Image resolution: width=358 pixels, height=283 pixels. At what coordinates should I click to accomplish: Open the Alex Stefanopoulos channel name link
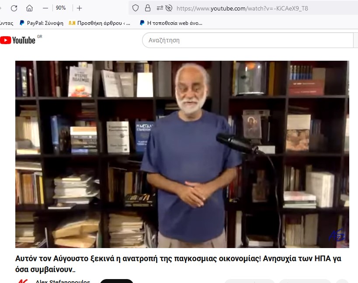click(x=63, y=281)
